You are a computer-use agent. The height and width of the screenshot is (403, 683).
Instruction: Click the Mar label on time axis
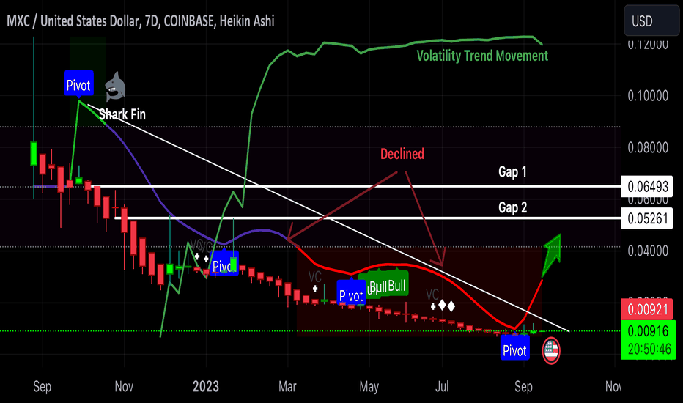(287, 386)
